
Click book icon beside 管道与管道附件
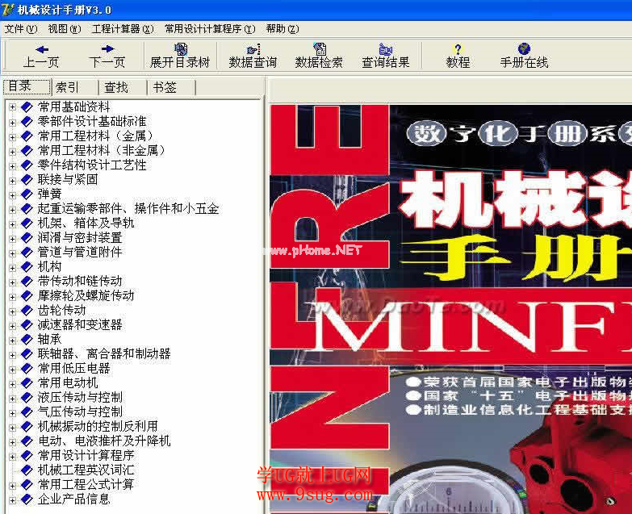point(27,253)
